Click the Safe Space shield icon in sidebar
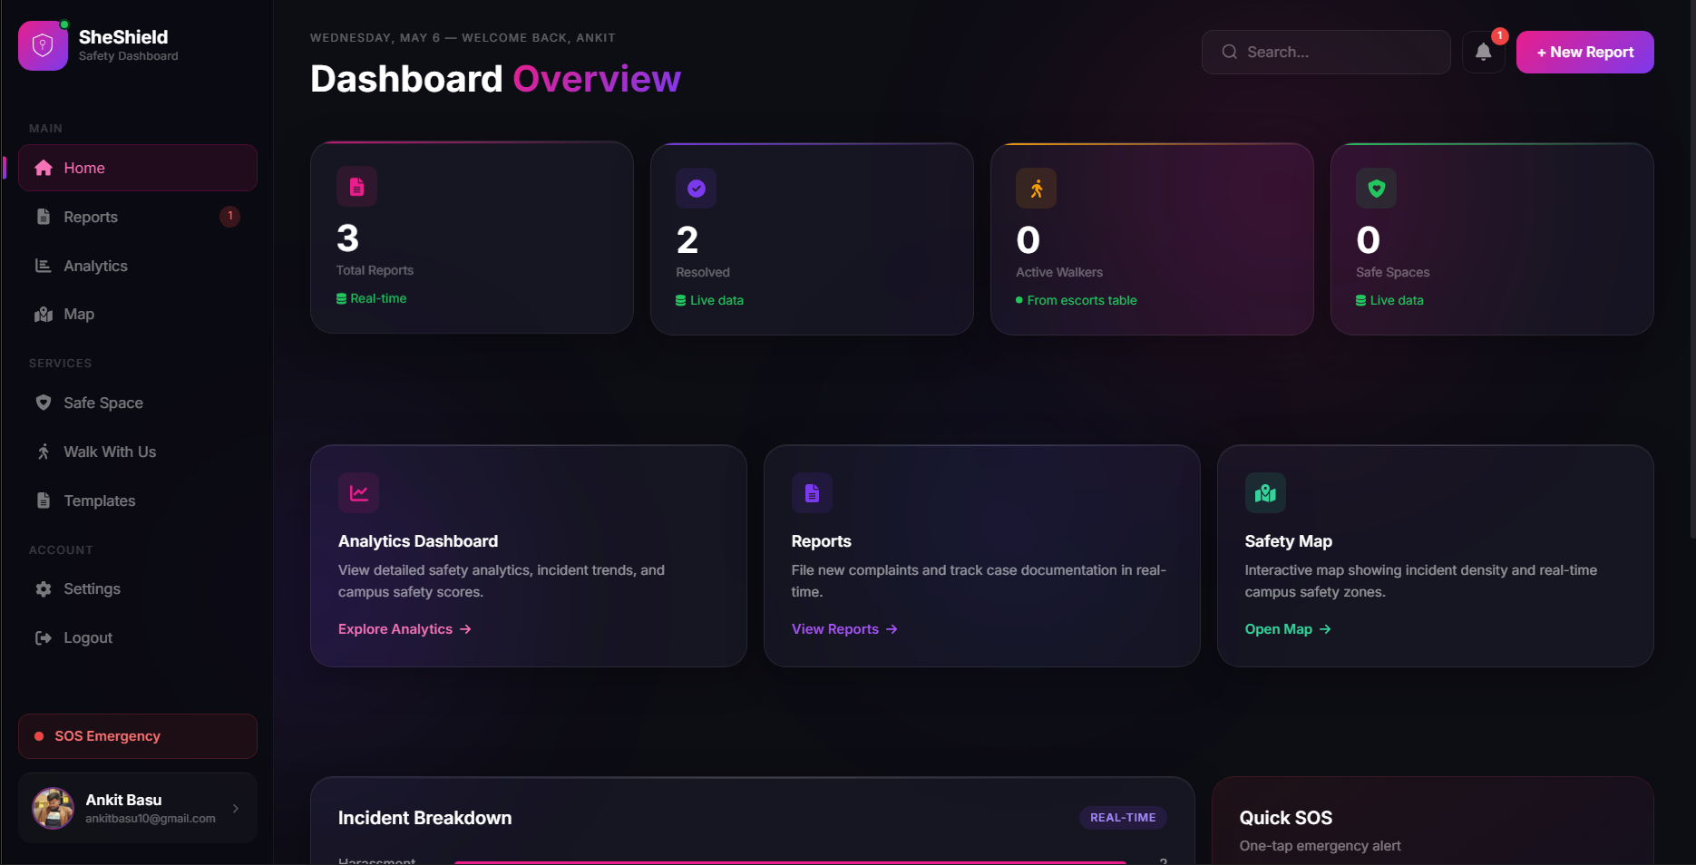The width and height of the screenshot is (1696, 865). coord(43,403)
